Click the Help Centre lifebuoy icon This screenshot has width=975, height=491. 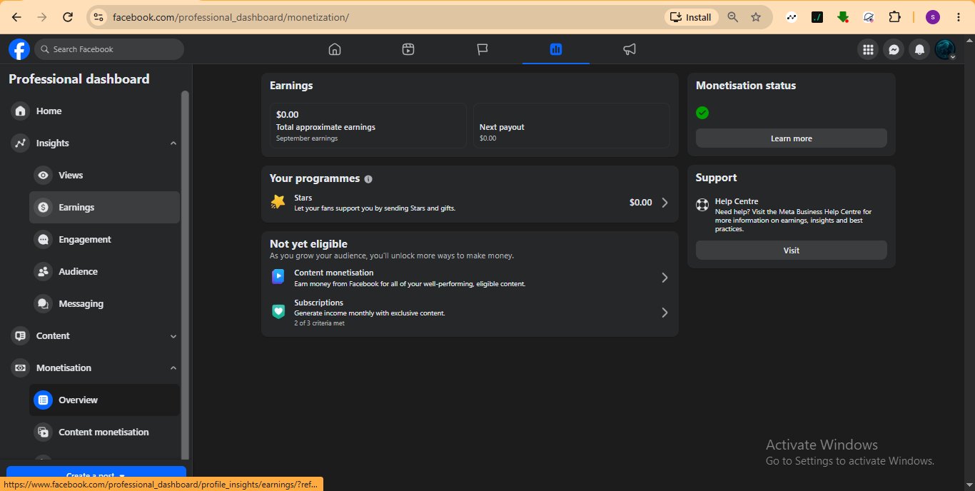702,205
